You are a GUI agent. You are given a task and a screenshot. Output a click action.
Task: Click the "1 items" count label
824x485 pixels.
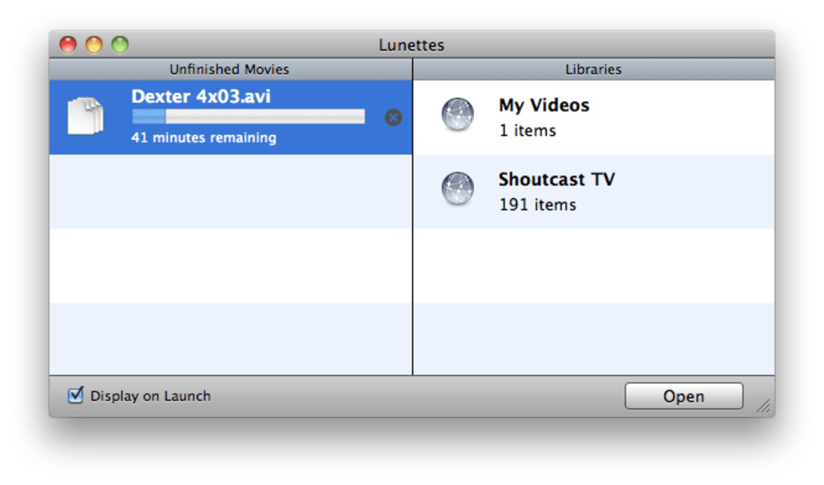click(x=528, y=130)
